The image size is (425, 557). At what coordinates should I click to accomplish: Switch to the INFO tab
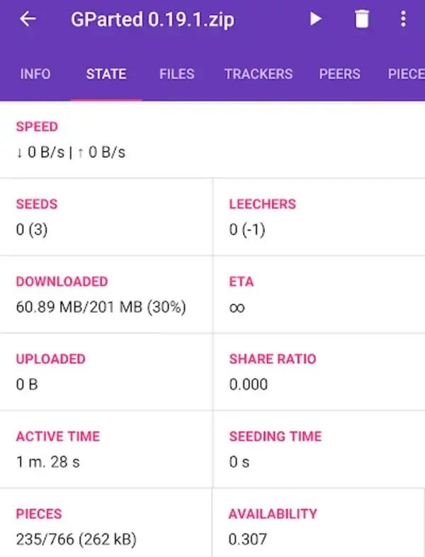35,74
